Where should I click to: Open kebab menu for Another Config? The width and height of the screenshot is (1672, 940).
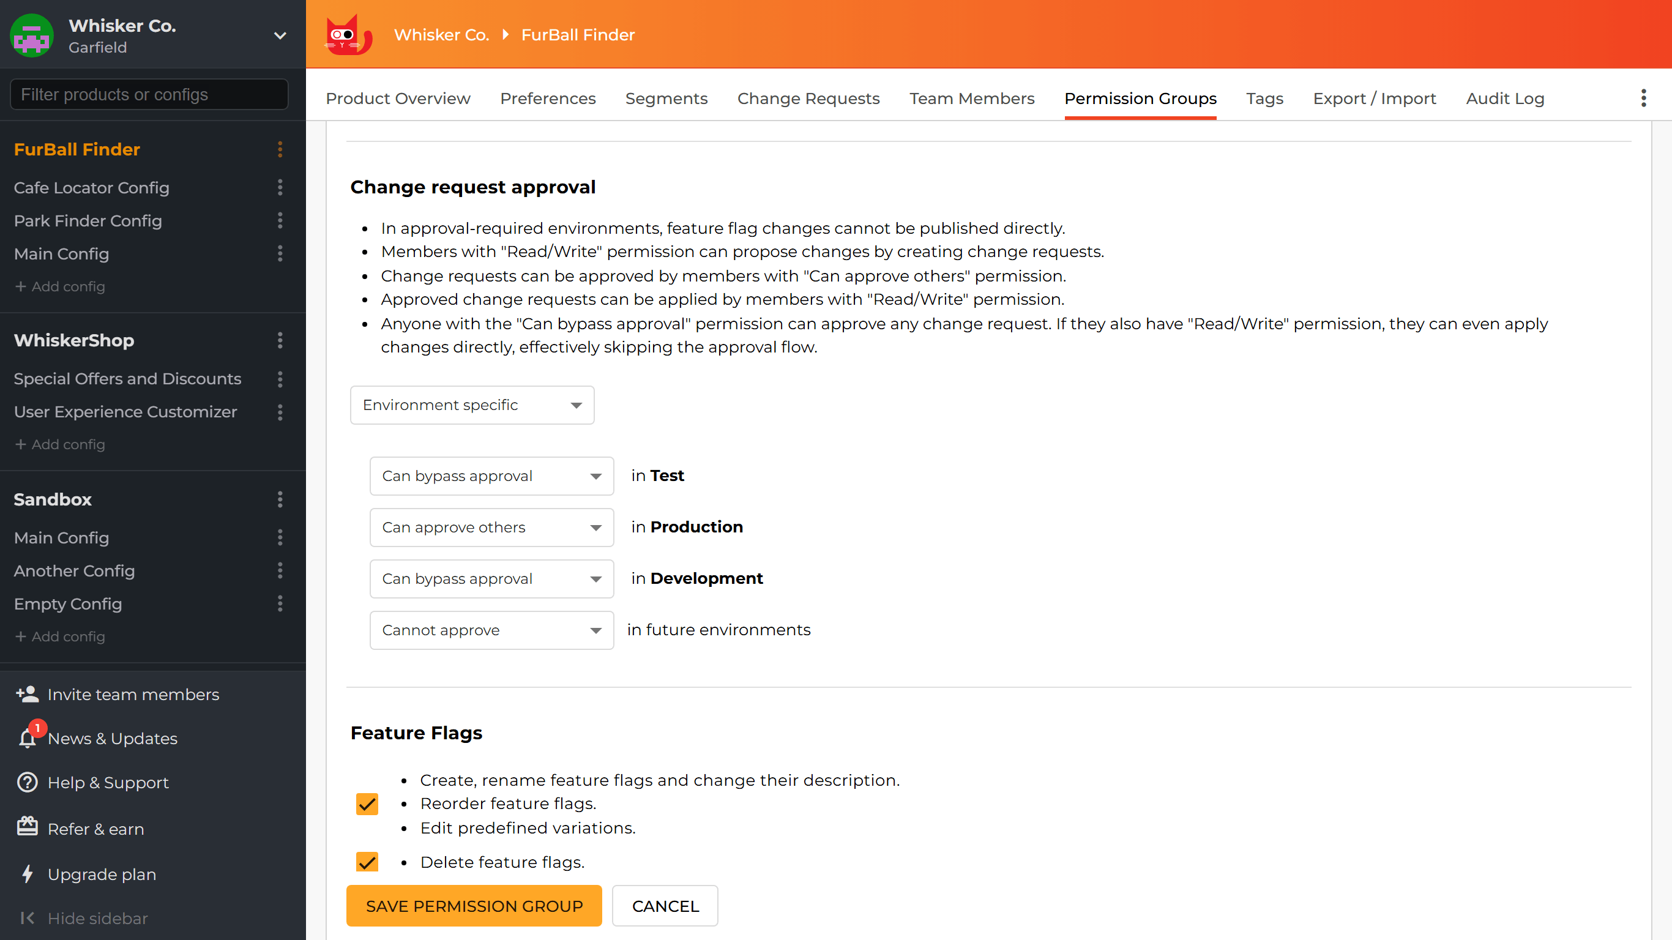point(280,570)
